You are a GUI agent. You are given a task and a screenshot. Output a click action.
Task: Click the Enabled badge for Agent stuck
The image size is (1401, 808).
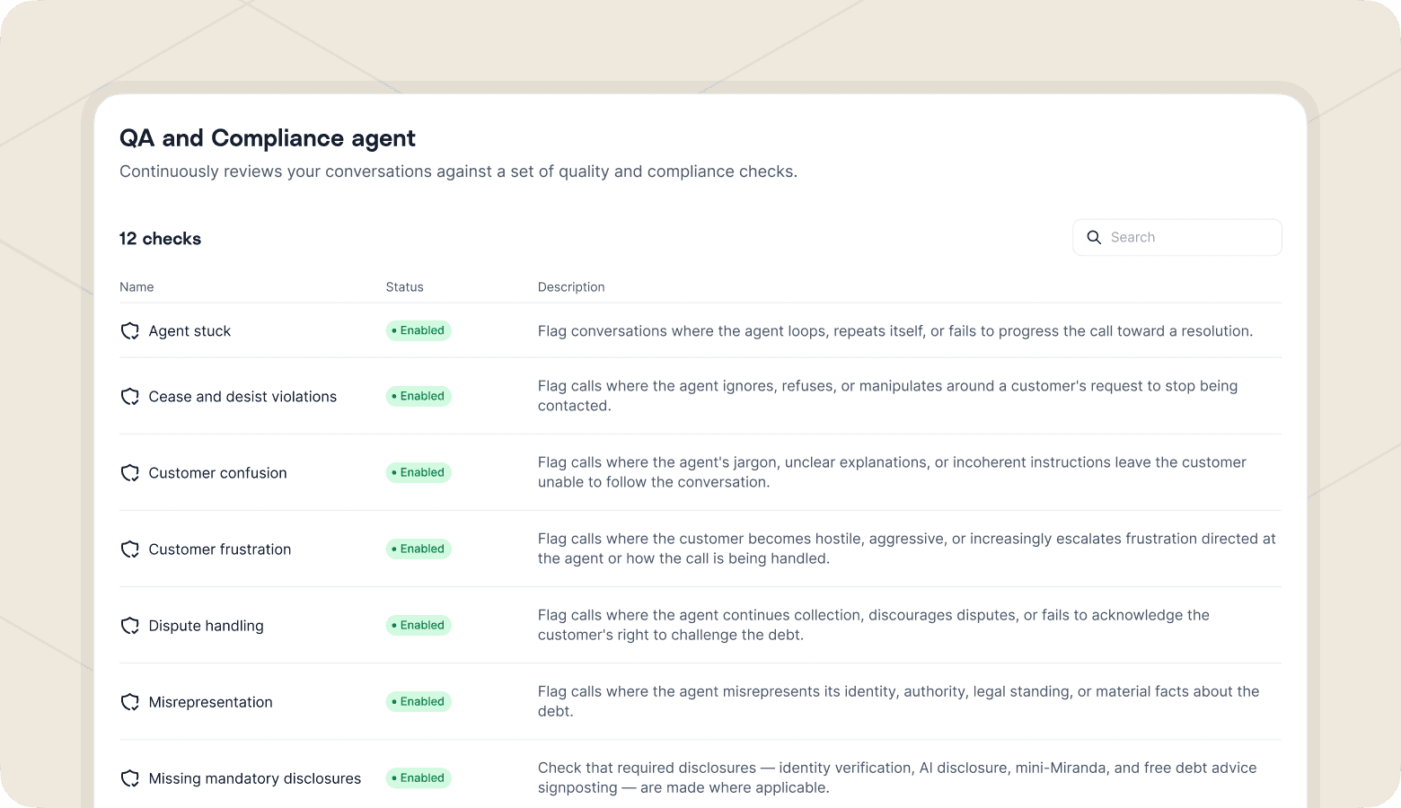[419, 330]
